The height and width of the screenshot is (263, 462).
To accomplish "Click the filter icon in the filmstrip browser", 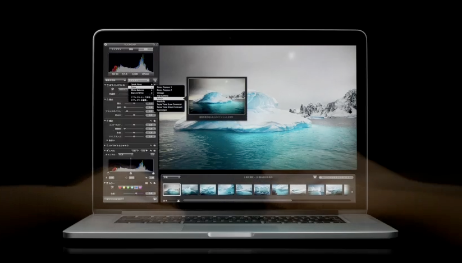I will click(315, 177).
